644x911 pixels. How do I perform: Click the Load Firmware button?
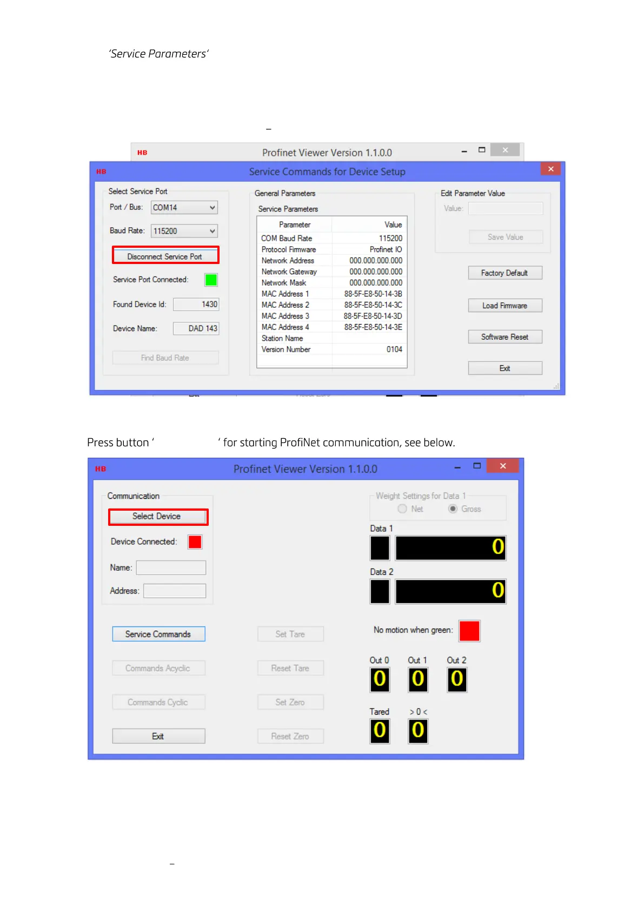tap(504, 306)
